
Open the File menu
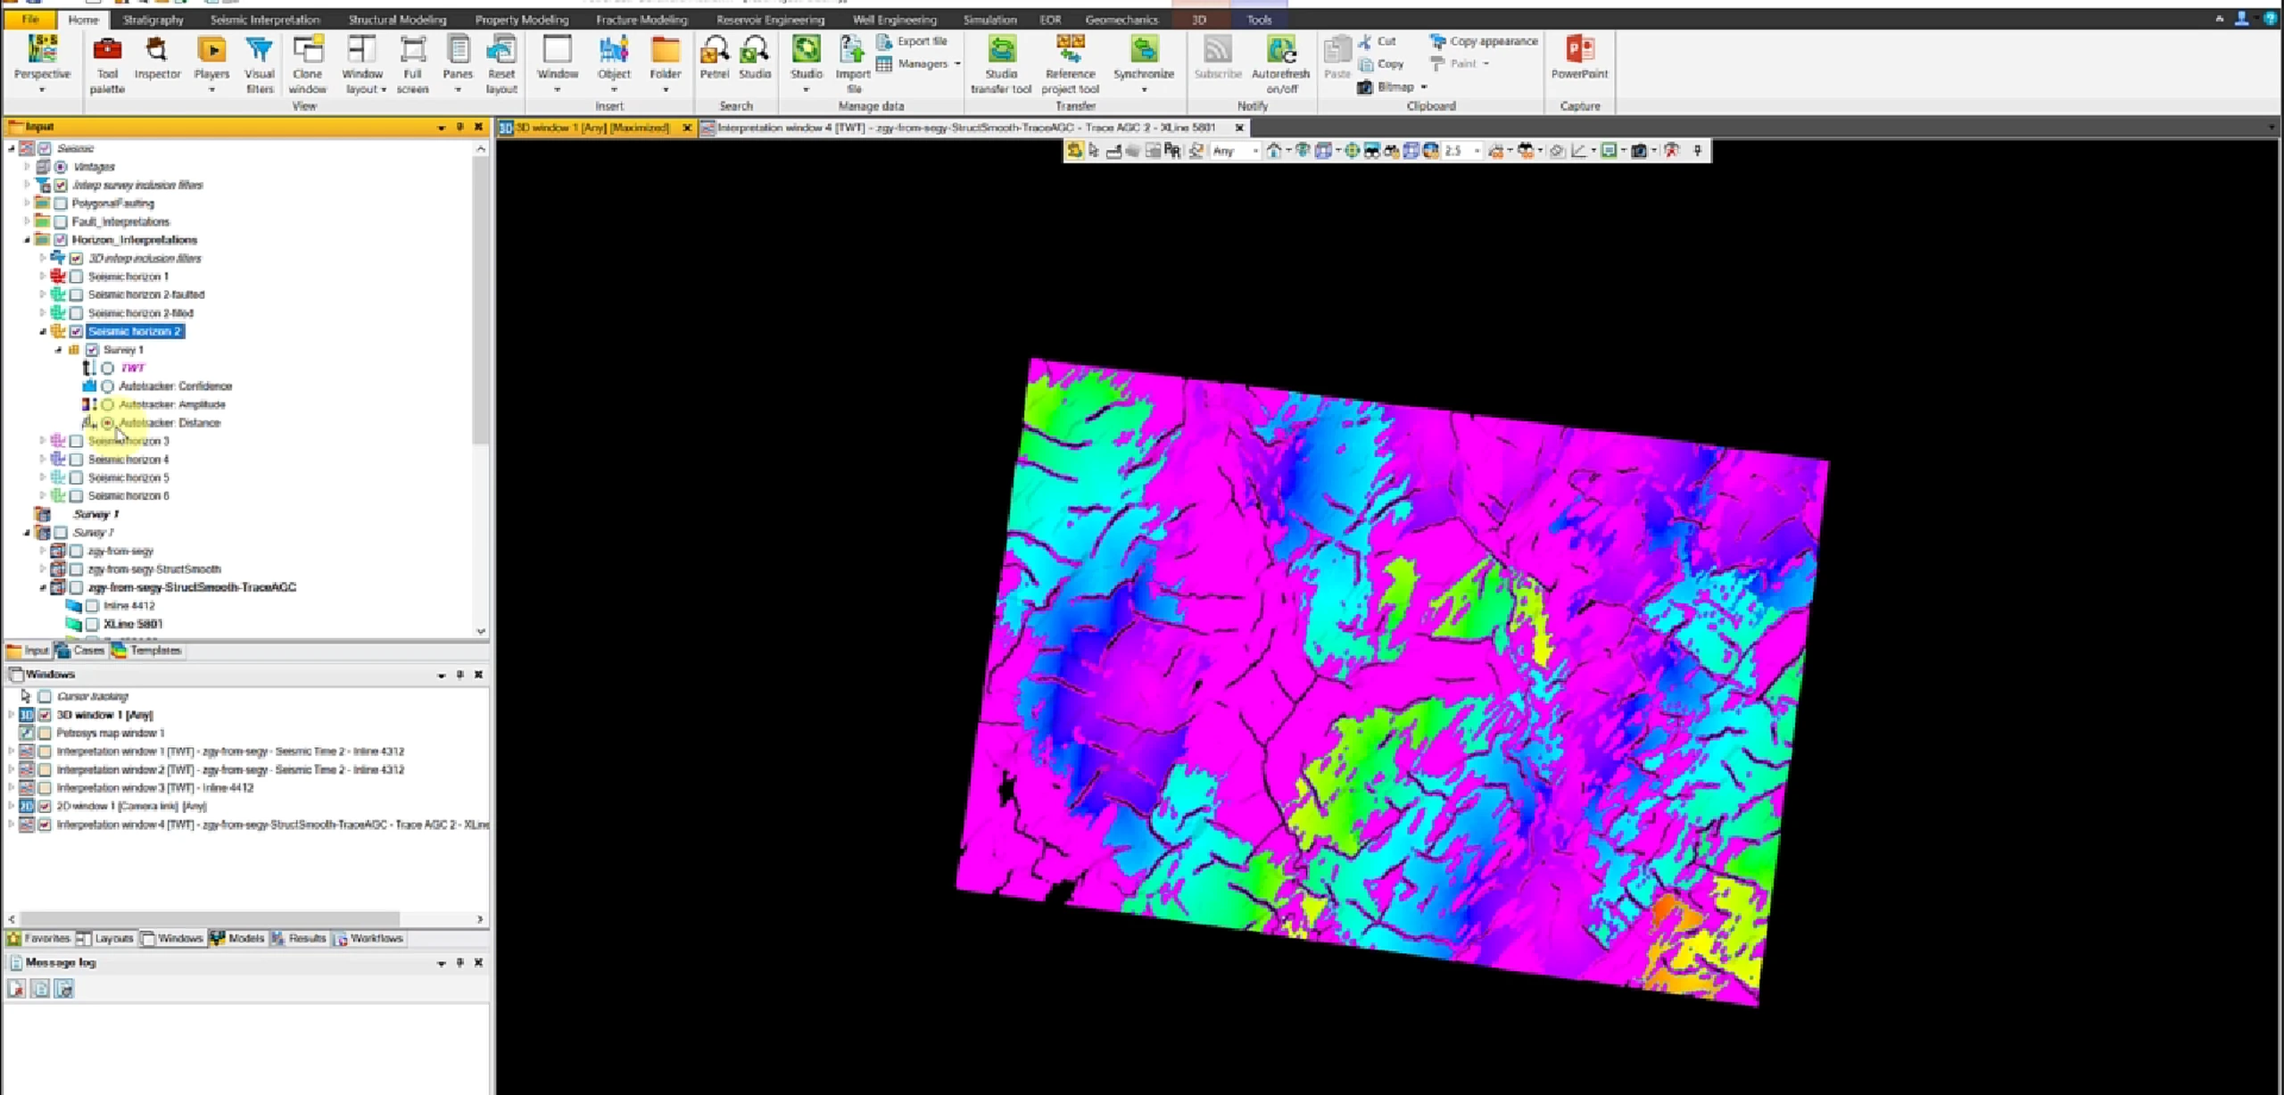[30, 20]
